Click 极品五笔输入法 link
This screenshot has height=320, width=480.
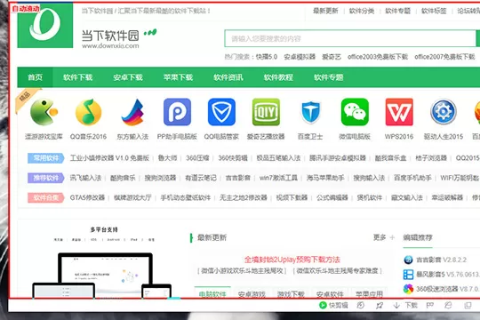tap(278, 158)
